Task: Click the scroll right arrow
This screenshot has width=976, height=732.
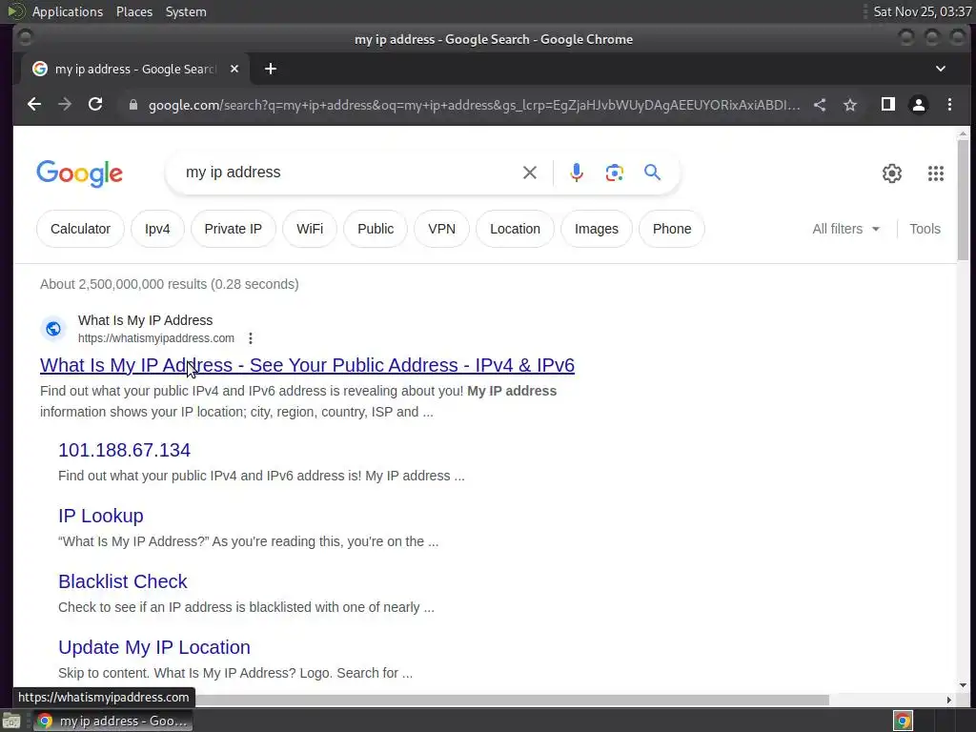Action: click(x=948, y=701)
